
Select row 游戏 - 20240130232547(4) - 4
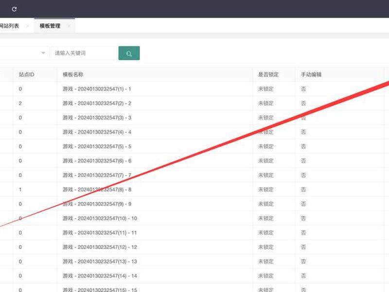(194, 132)
